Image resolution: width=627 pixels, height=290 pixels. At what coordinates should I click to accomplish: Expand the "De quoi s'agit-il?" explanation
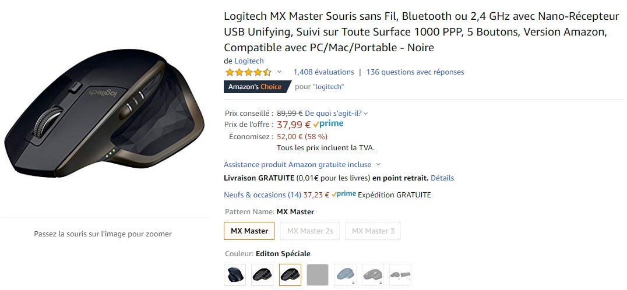pyautogui.click(x=336, y=113)
